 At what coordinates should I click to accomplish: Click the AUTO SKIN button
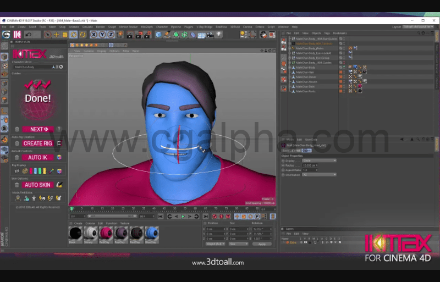click(38, 185)
